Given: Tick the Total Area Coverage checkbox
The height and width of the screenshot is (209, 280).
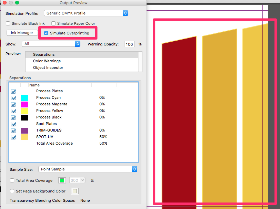Looking at the screenshot, I should pyautogui.click(x=12, y=180).
